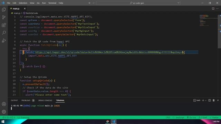Switch to the TERMINAL panel tab
This screenshot has height=124, width=221.
click(60, 100)
